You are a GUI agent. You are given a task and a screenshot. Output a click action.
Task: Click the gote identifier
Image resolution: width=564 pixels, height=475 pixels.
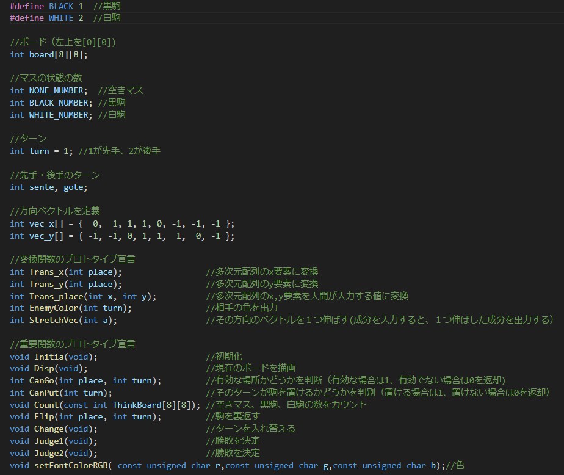72,187
